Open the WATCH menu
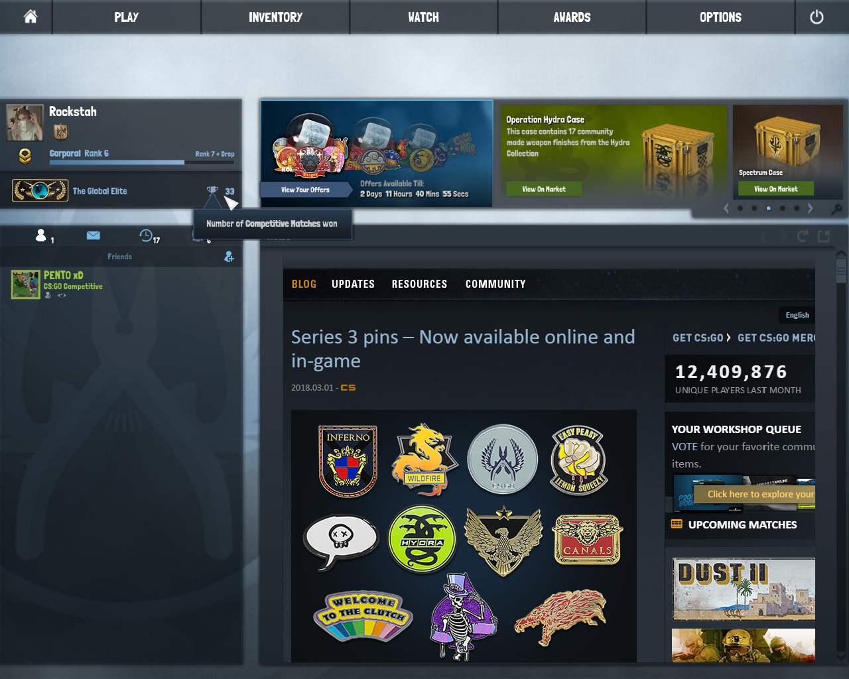849x679 pixels. tap(423, 17)
